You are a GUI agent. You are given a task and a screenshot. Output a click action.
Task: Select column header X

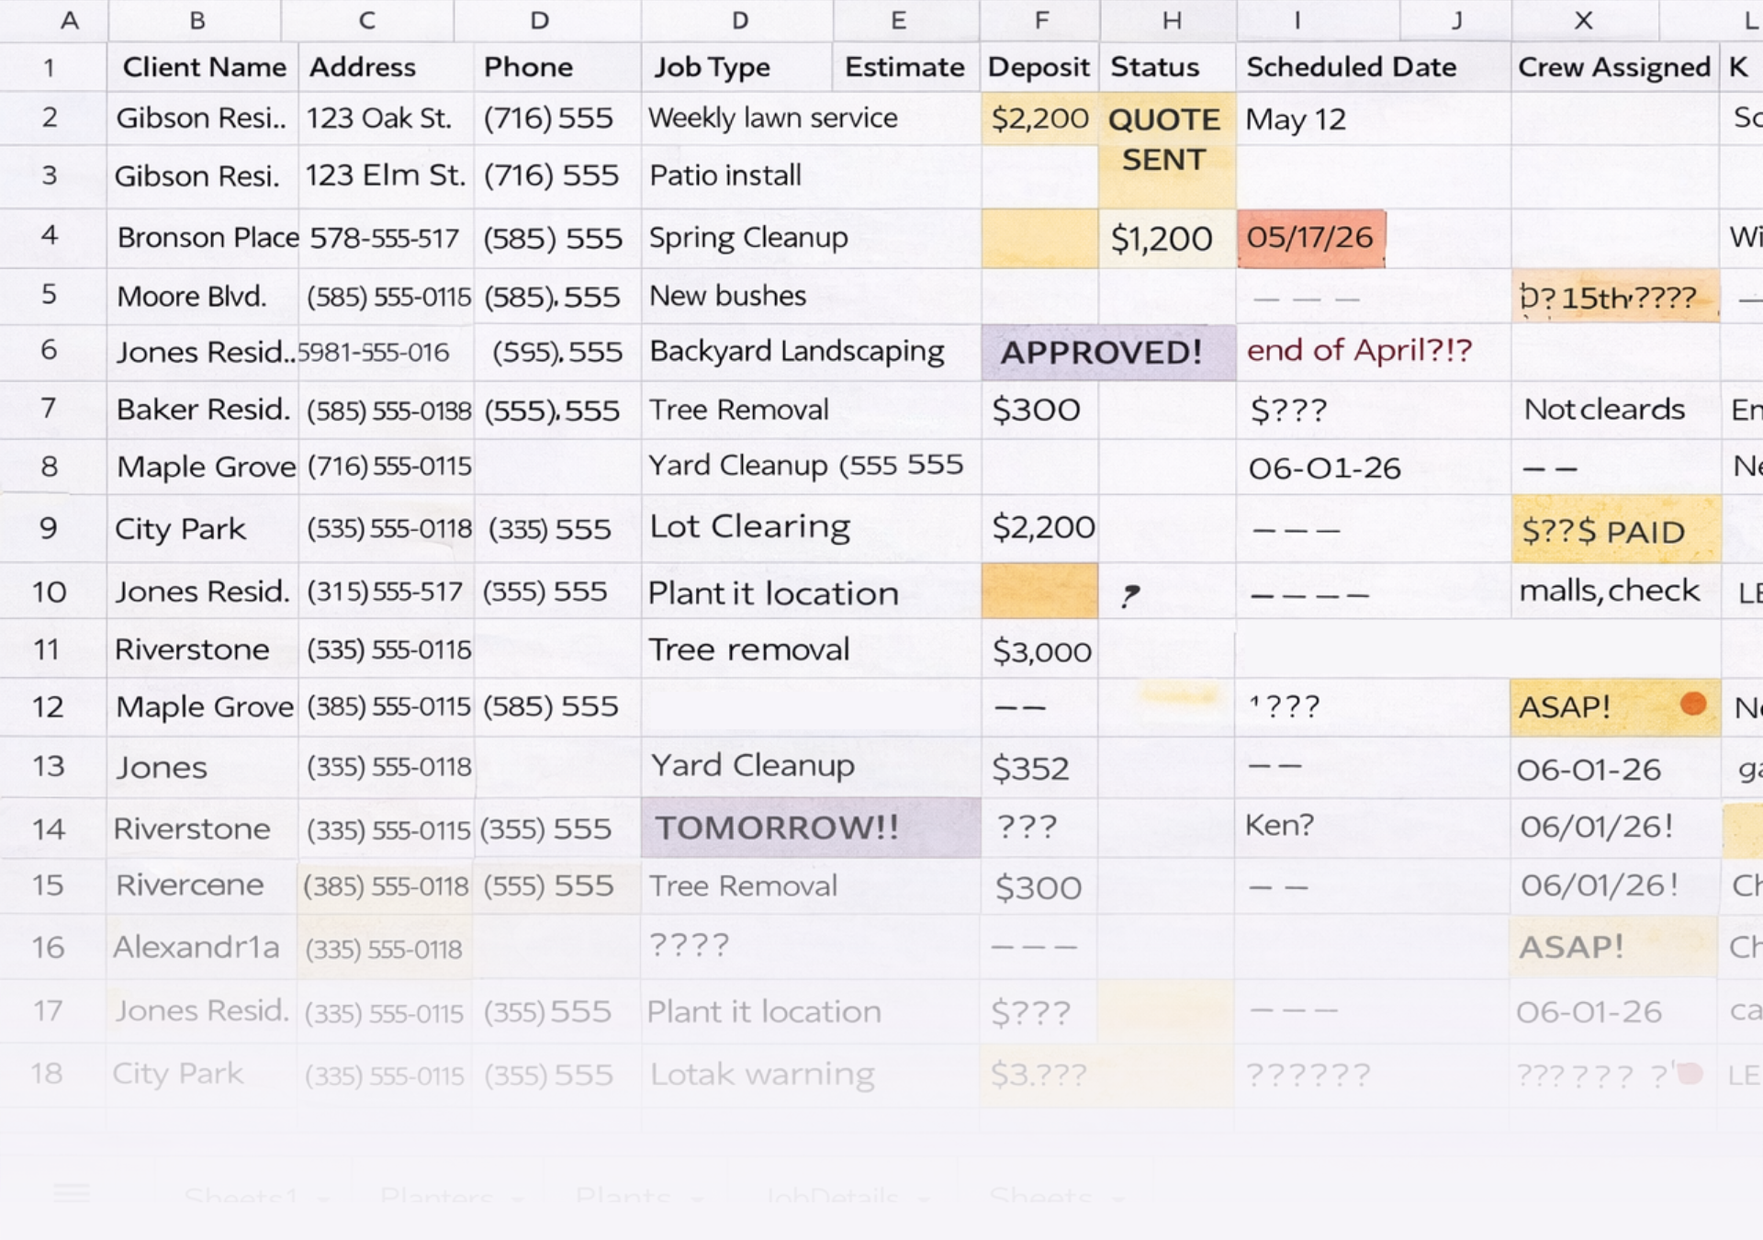(x=1583, y=20)
